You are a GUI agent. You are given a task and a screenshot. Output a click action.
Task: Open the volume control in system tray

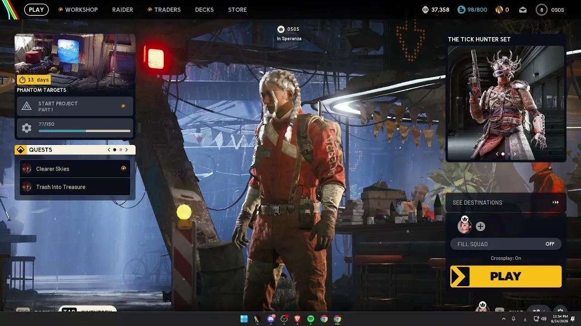544,319
